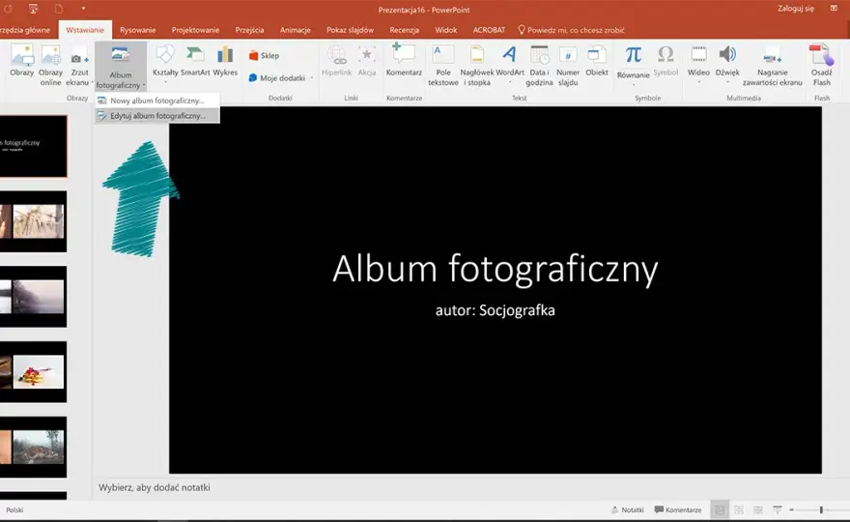850x522 pixels.
Task: Insert an Obiekt object
Action: pos(597,60)
